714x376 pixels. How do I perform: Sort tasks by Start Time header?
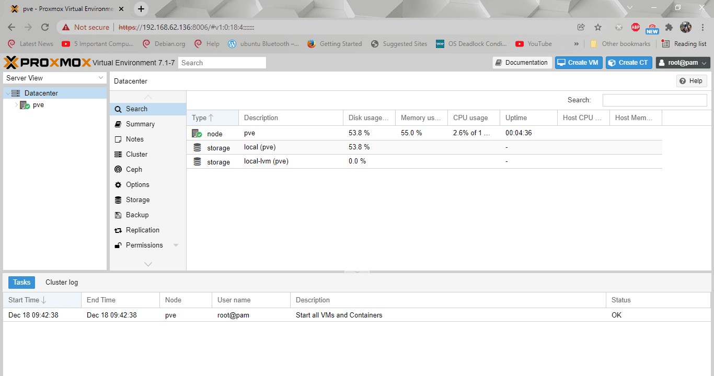(x=42, y=300)
